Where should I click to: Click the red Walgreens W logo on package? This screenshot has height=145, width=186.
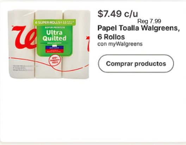coord(24,37)
